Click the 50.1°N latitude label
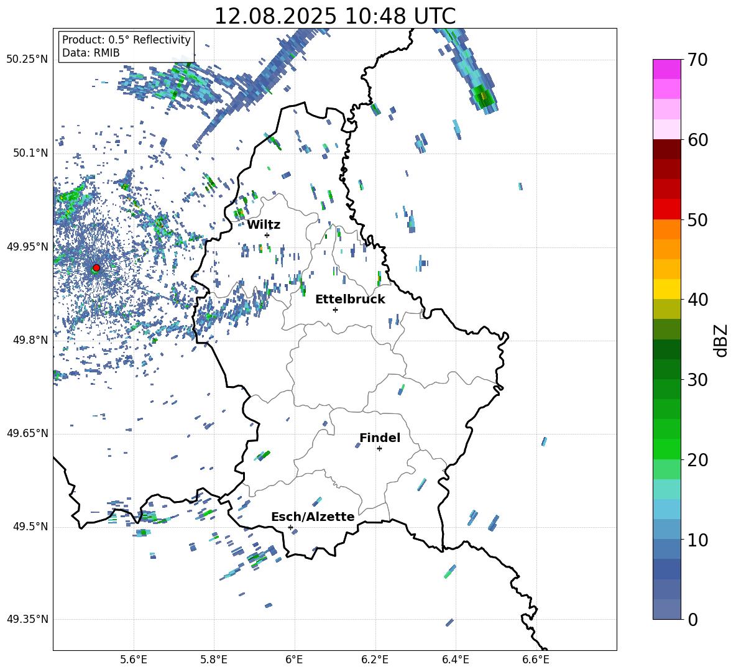The image size is (736, 672). 30,153
